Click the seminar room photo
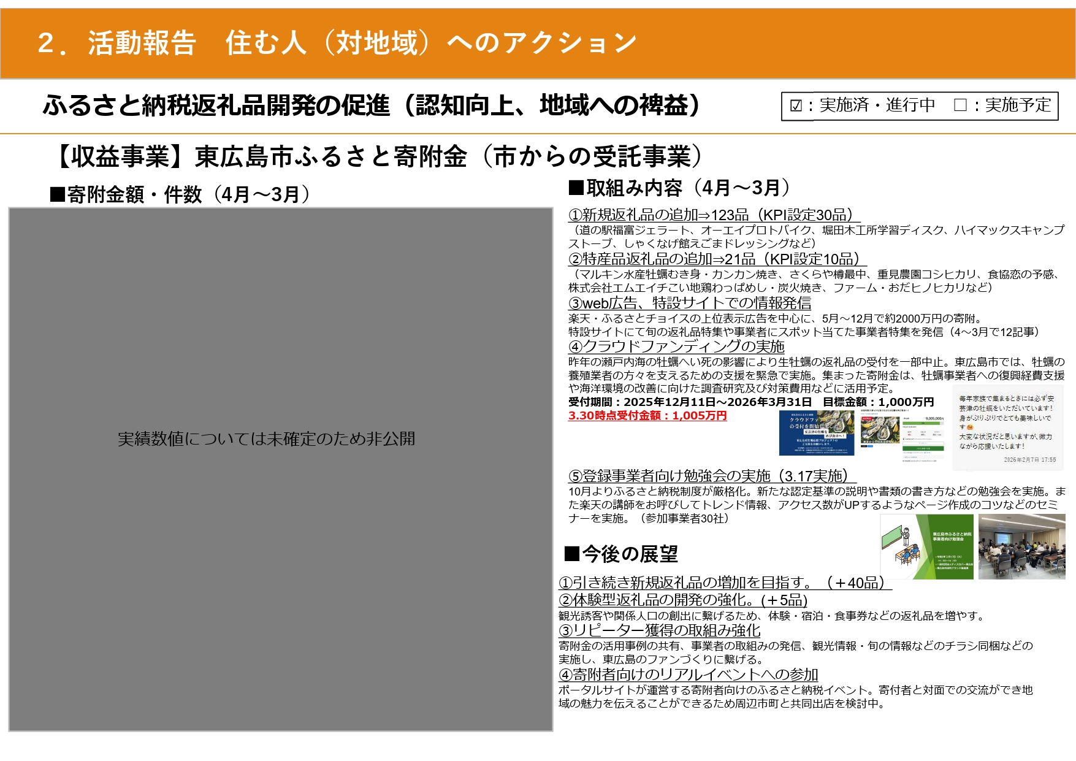Screen dimensions: 1076x761 (1021, 547)
